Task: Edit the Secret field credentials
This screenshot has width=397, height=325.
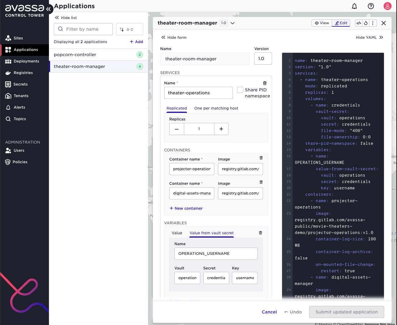Action: click(216, 278)
